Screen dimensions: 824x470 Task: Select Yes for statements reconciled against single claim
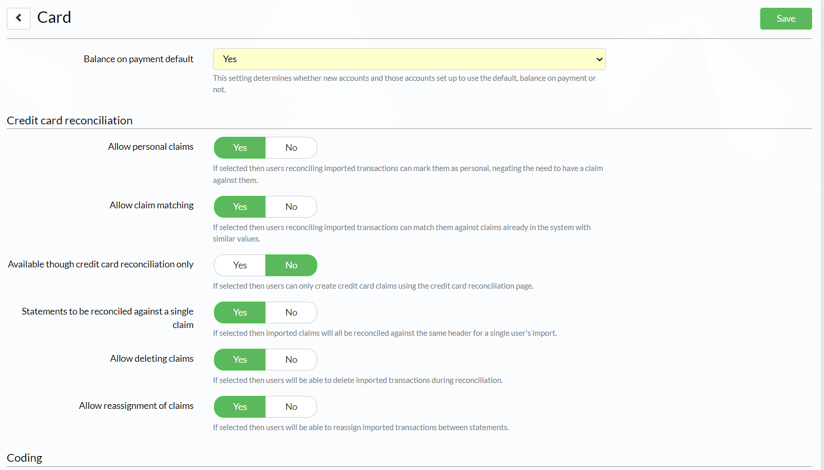(240, 312)
